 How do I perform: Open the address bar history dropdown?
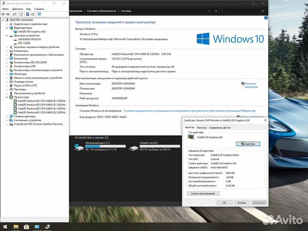[209, 11]
